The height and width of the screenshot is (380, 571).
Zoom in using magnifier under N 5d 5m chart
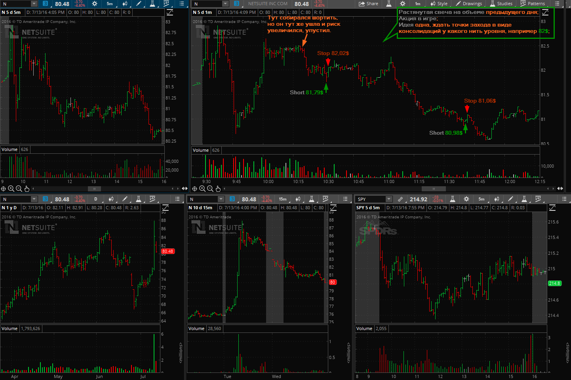point(11,189)
